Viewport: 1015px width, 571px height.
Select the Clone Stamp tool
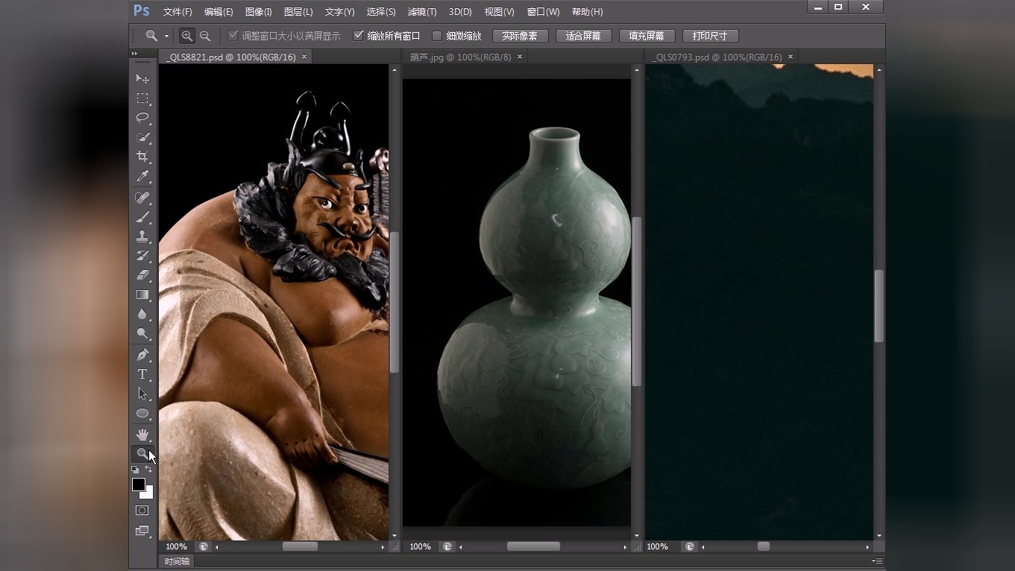click(x=142, y=236)
